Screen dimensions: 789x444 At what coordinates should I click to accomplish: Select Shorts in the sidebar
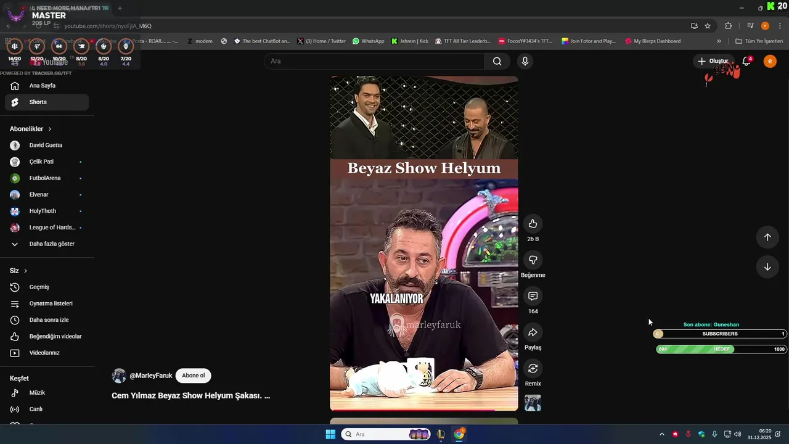(x=47, y=102)
